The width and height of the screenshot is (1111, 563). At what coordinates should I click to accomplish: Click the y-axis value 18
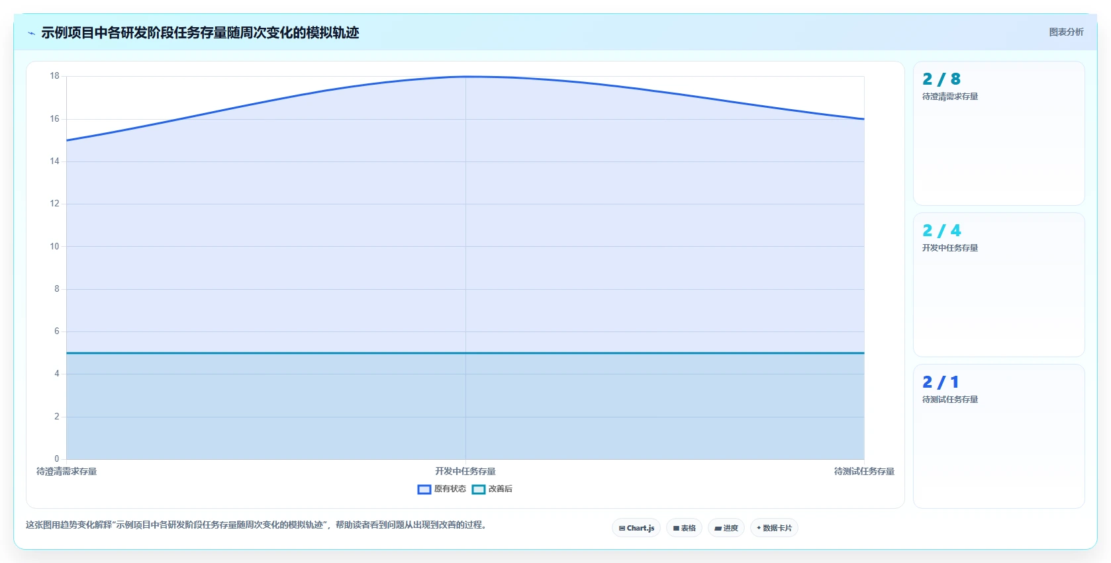point(54,76)
